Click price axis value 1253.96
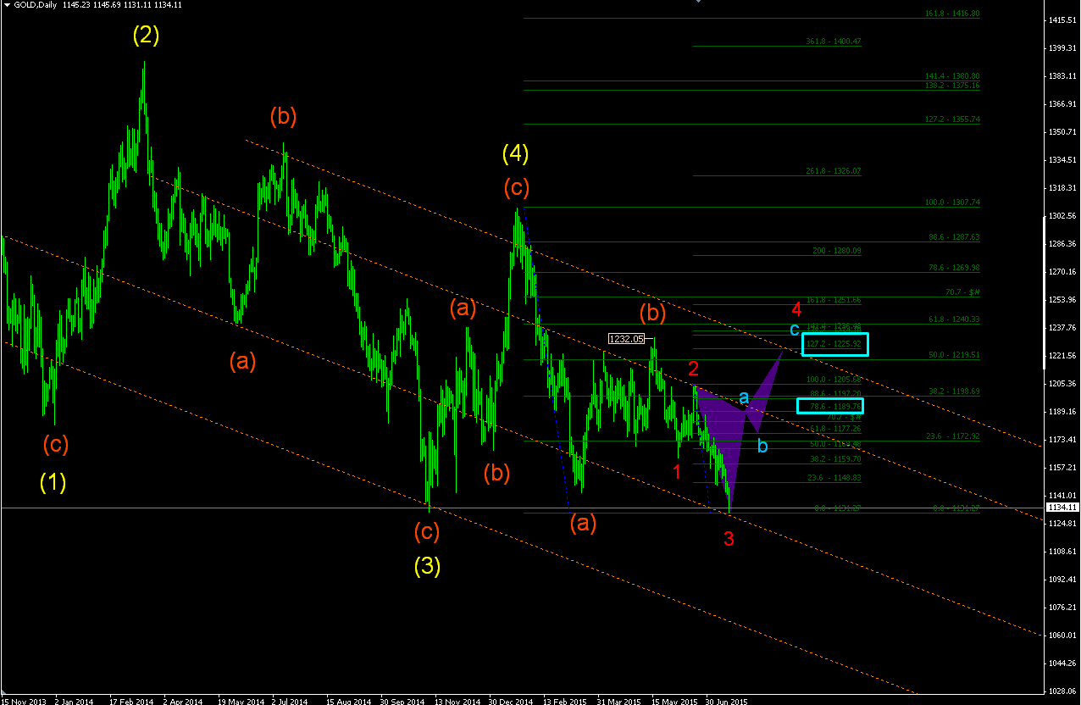 pyautogui.click(x=1062, y=300)
